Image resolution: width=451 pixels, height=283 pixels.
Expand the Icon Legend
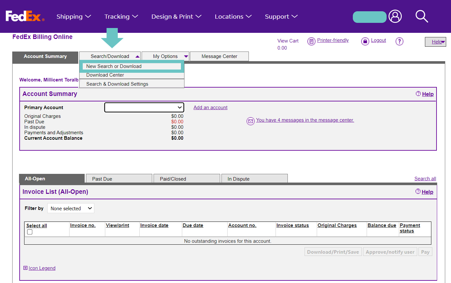click(x=25, y=268)
